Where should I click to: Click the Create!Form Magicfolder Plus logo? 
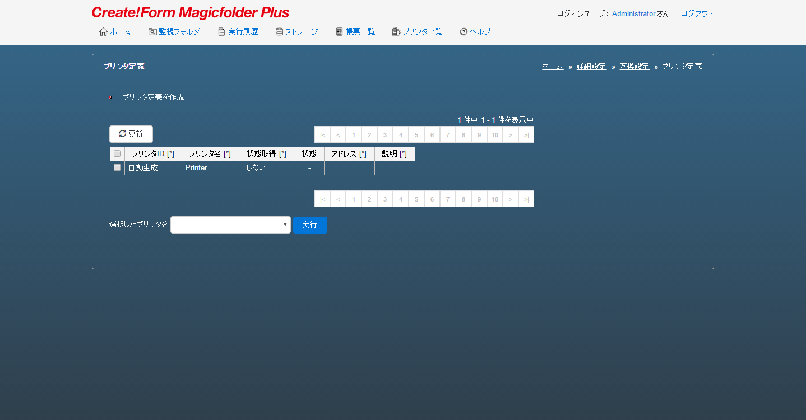tap(191, 13)
